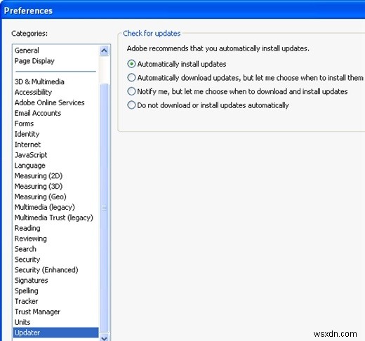This screenshot has width=365, height=341.
Task: Select the Language category
Action: [30, 166]
